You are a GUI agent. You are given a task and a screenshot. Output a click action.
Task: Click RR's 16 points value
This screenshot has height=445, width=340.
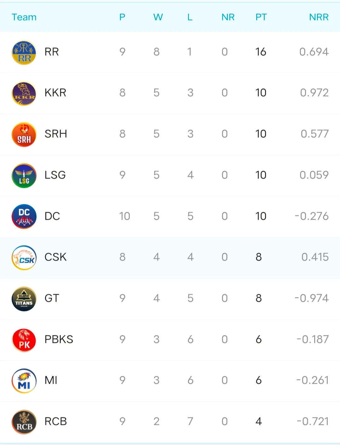pos(261,52)
